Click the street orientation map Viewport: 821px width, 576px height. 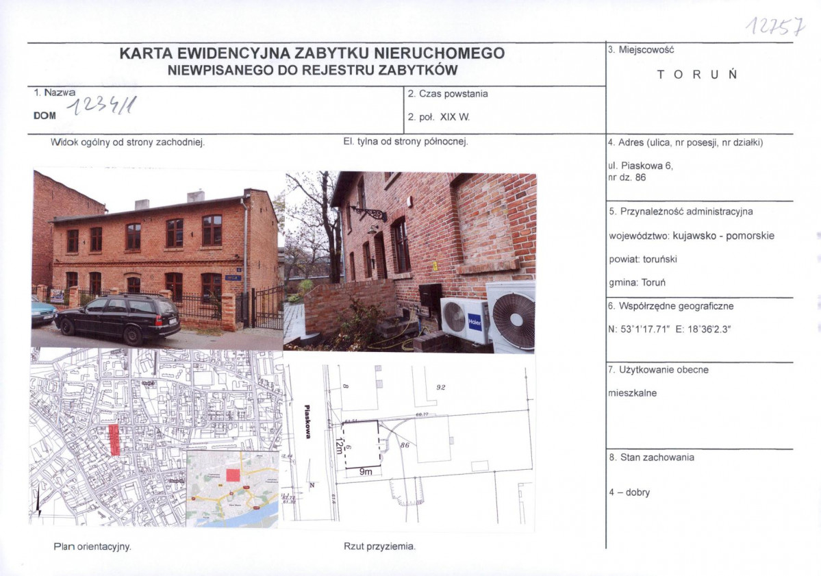tap(156, 438)
